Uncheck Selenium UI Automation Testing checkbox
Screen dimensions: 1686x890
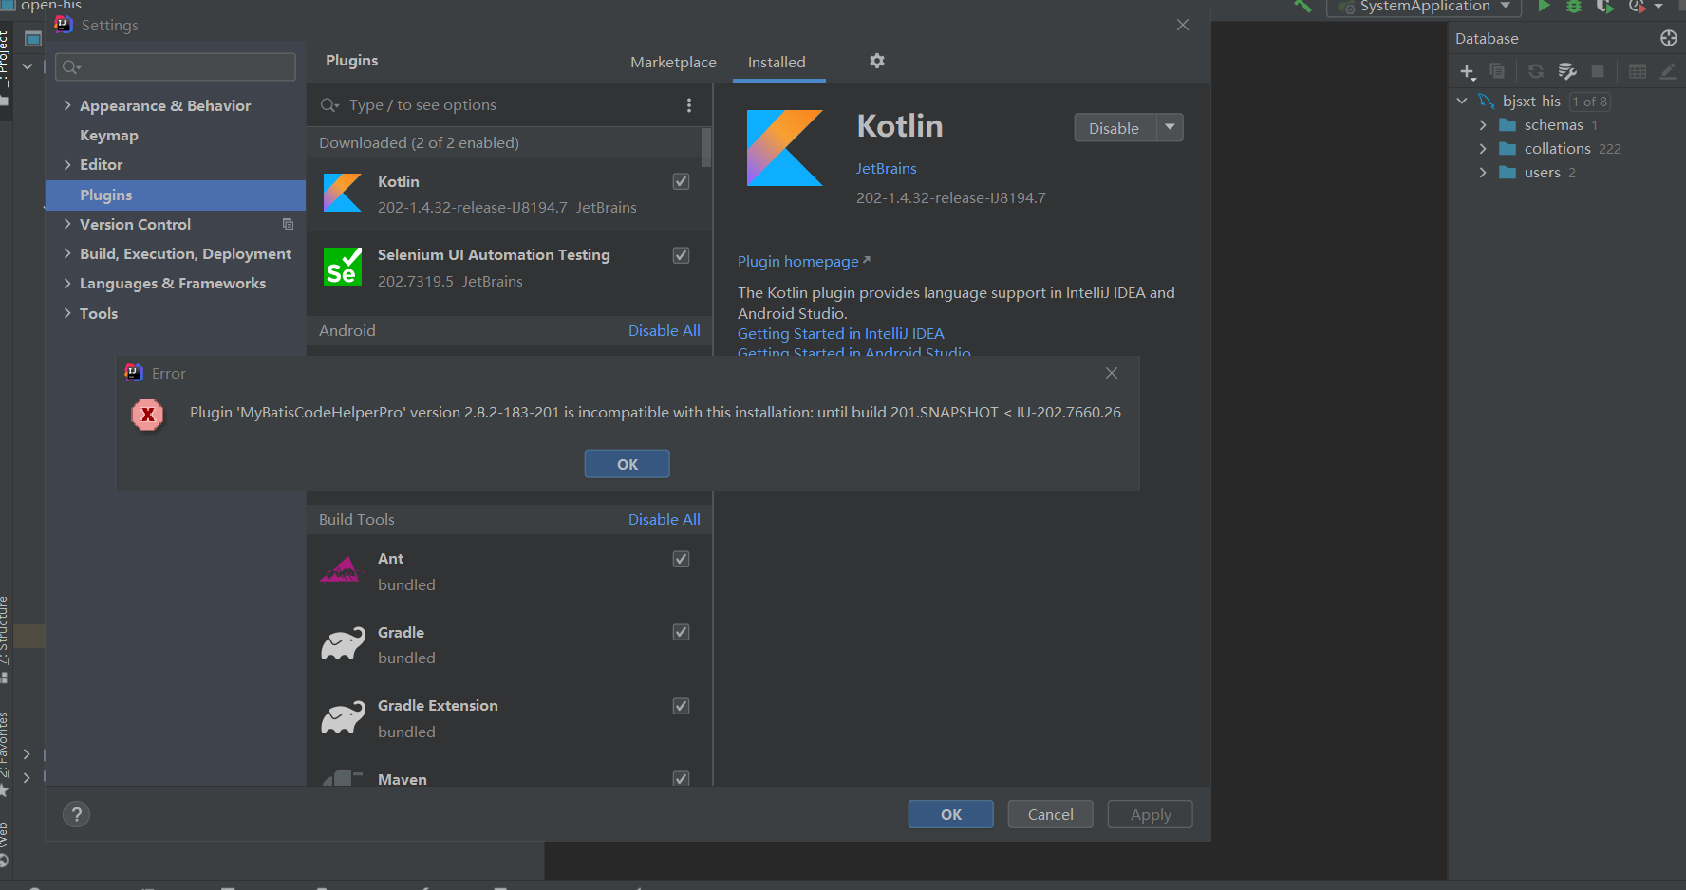(x=681, y=255)
